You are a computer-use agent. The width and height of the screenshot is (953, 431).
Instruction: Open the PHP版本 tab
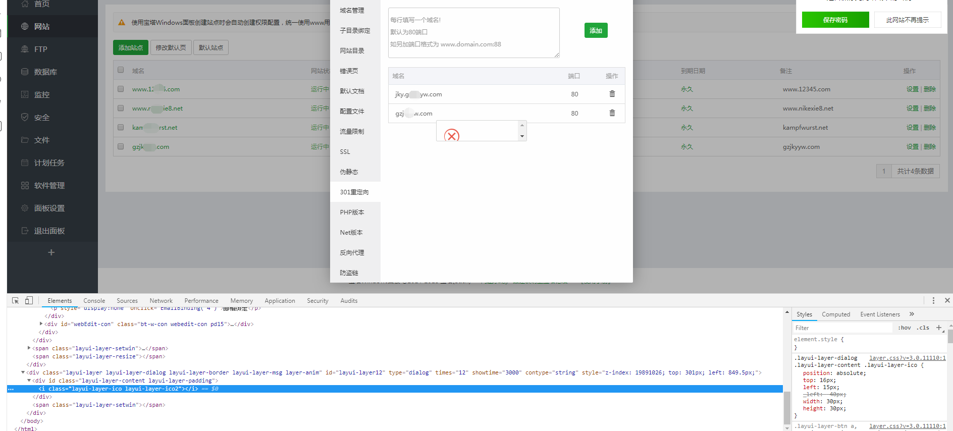click(x=355, y=212)
